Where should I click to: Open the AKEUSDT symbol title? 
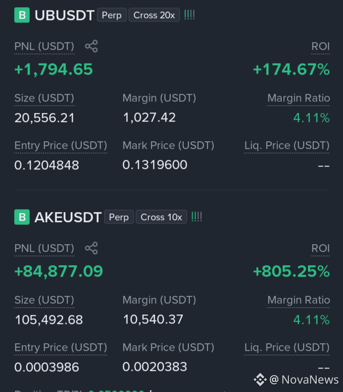68,217
